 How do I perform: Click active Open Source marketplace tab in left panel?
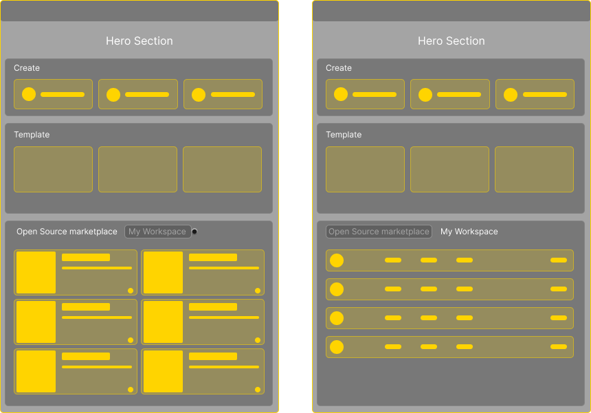(67, 232)
